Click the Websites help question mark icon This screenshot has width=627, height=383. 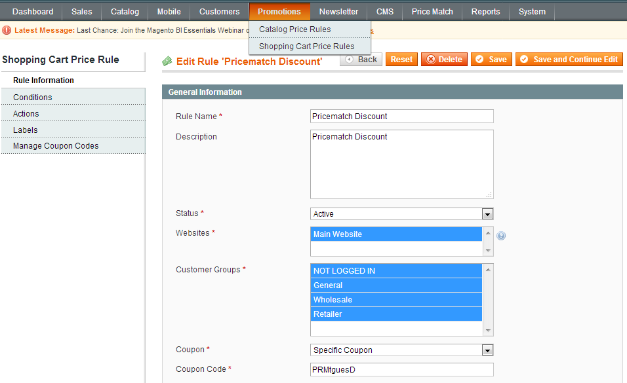pos(501,236)
